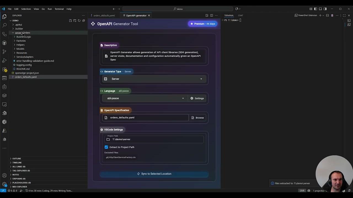Screen dimensions: 353x198
Task: Click the split editor icon
Action: click(x=212, y=15)
